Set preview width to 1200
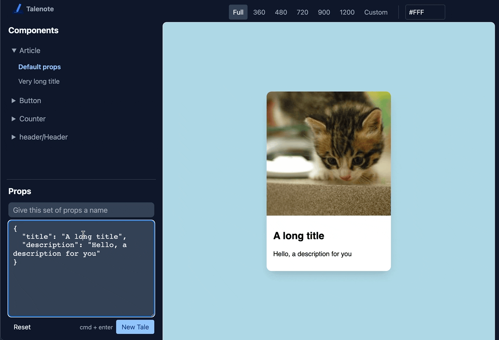 coord(347,12)
